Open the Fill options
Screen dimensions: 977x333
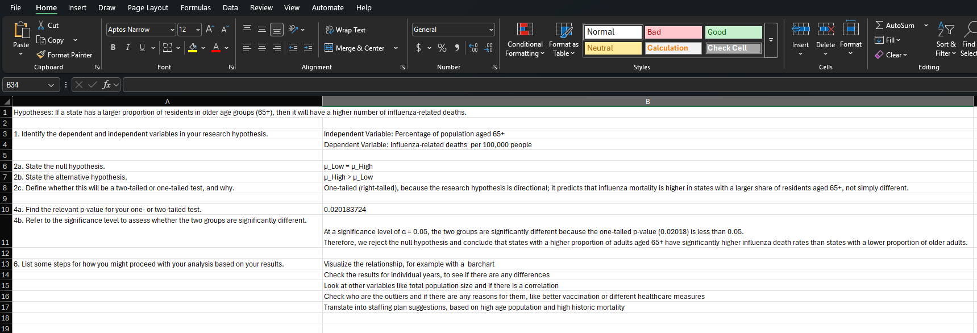pos(887,40)
